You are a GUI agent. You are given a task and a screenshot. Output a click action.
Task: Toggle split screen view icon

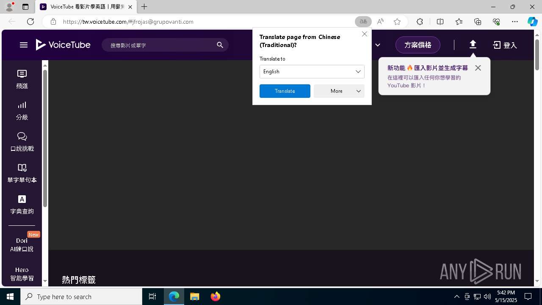pos(440,22)
